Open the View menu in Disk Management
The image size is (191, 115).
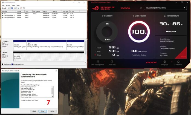[13, 5]
